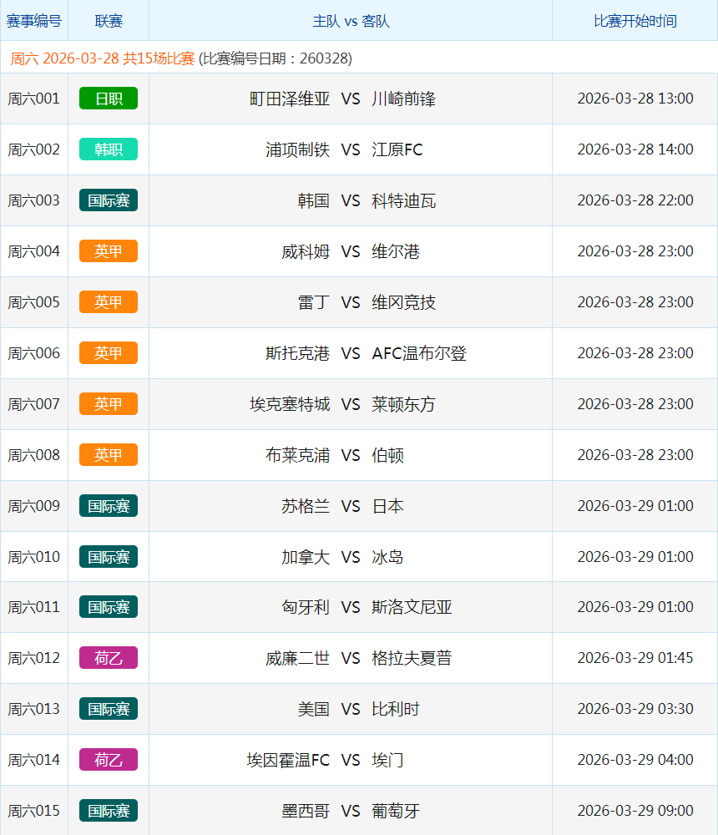Screen dimensions: 718x835
Task: Click home team 埃克塞特城
Action: 290,404
